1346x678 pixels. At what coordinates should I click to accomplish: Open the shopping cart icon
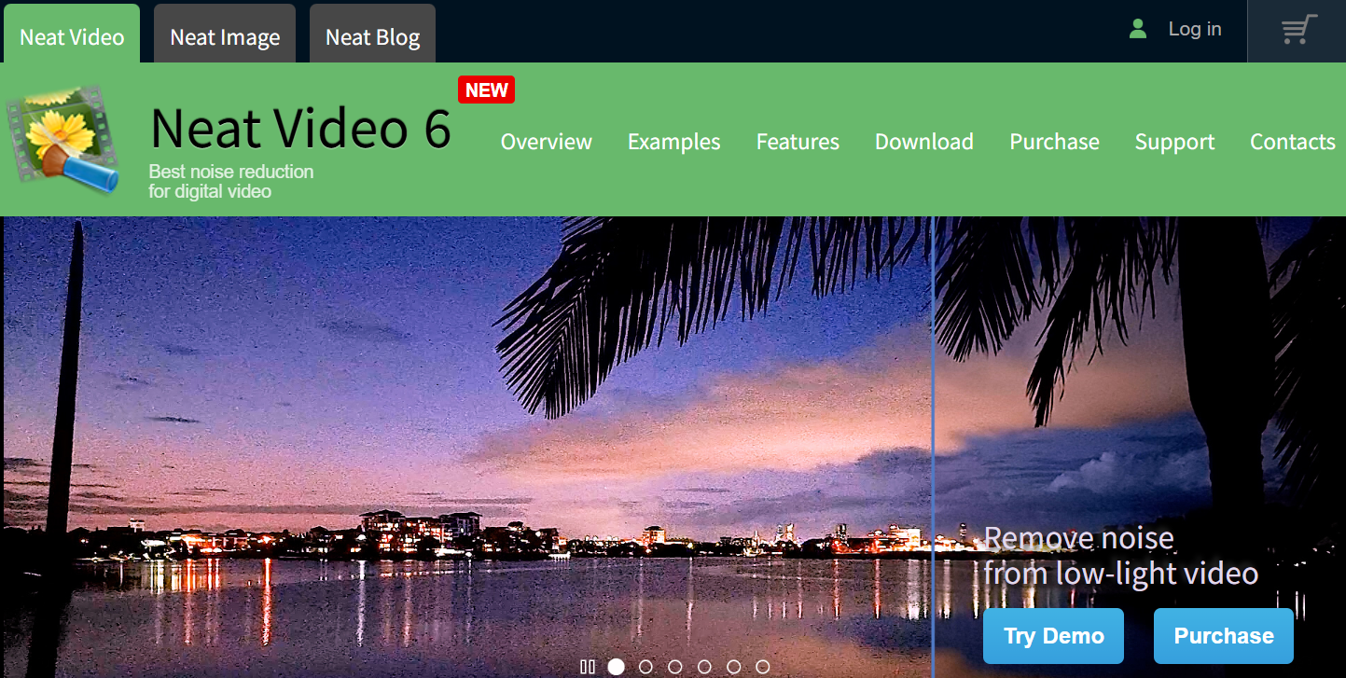(x=1299, y=30)
